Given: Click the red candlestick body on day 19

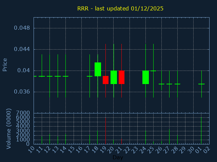Looking at the screenshot, I should pyautogui.click(x=105, y=80).
